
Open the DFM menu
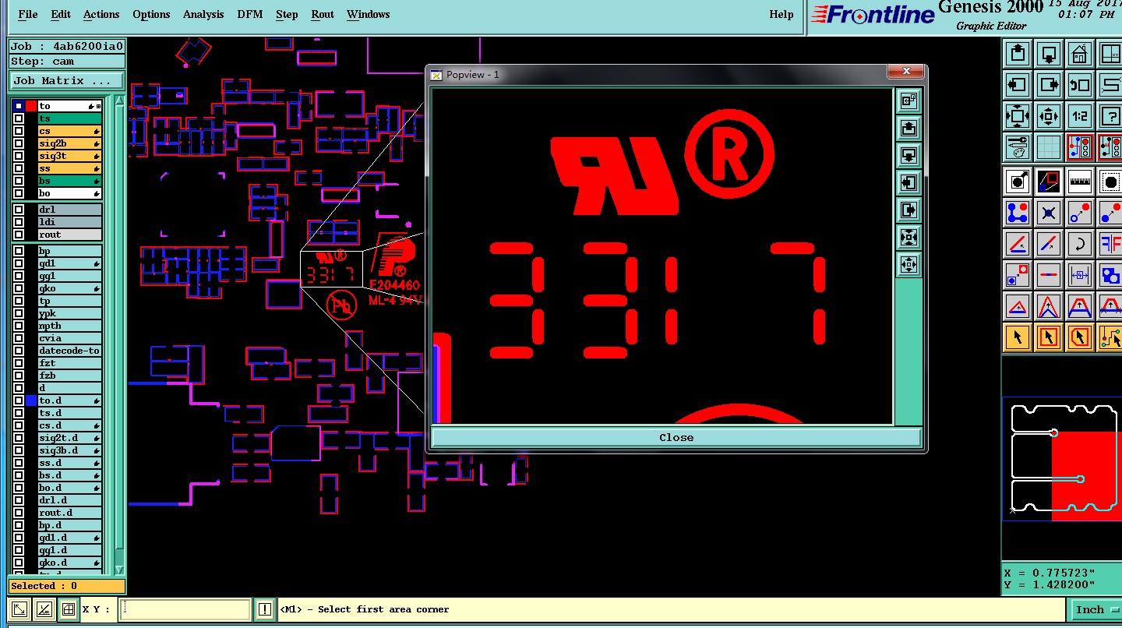click(250, 14)
